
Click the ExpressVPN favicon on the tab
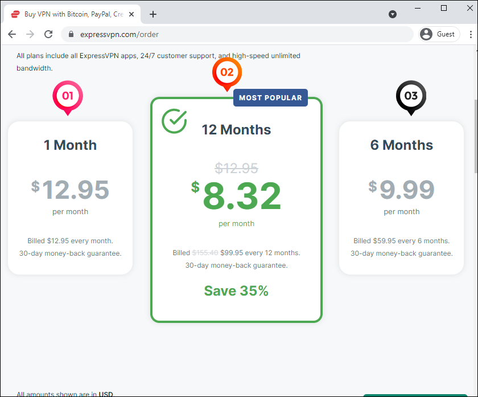[x=15, y=14]
